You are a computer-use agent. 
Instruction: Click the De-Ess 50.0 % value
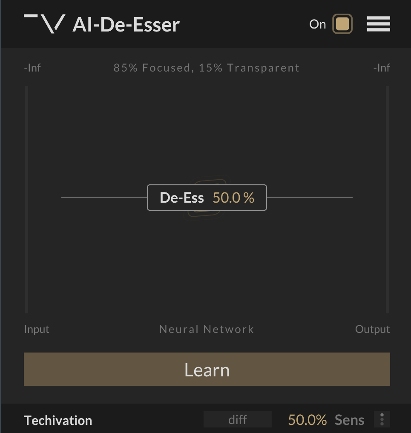click(x=233, y=198)
